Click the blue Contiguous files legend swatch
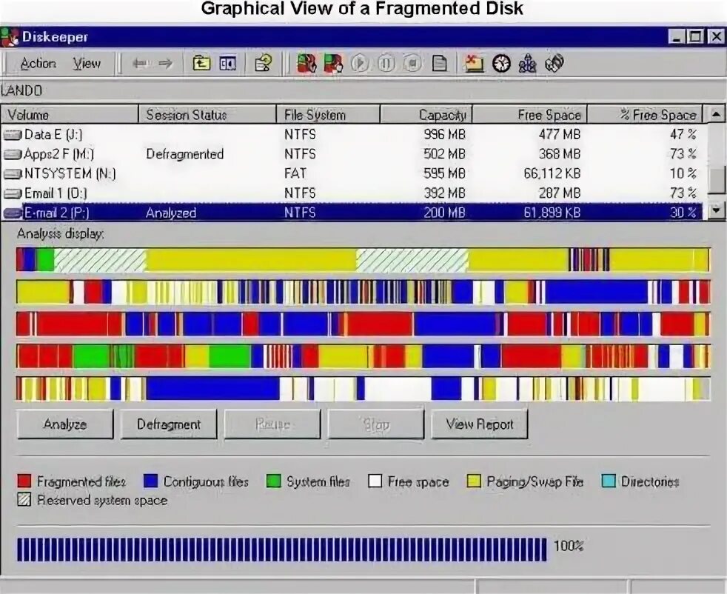 pyautogui.click(x=151, y=481)
